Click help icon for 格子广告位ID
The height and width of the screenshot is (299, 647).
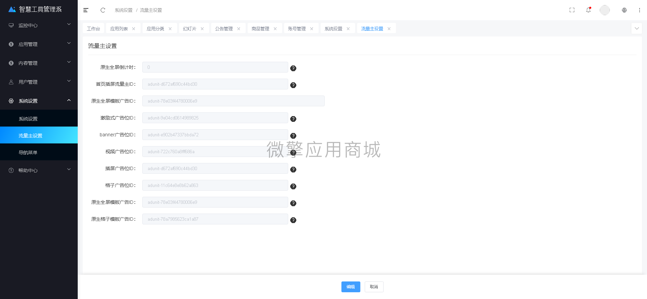click(x=293, y=186)
